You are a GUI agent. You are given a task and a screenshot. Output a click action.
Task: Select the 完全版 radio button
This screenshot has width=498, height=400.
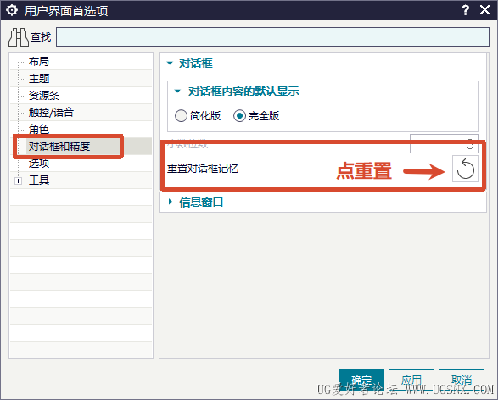click(x=239, y=116)
